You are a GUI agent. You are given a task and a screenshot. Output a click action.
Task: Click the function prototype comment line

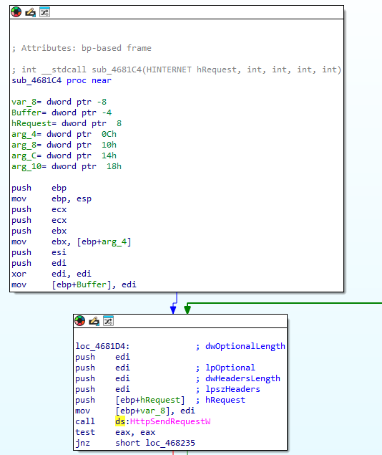coord(177,70)
